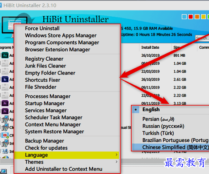Screen dimensions: 209x174
Task: Pick the light blue theme swatch
Action: pos(184,17)
